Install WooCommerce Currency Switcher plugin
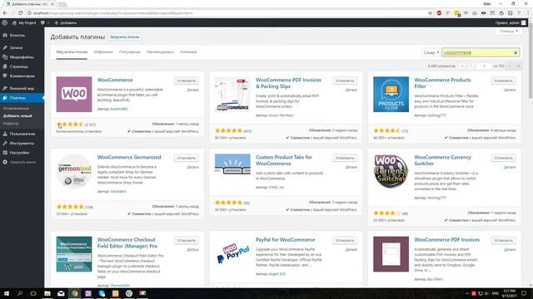Image resolution: width=533 pixels, height=299 pixels. coord(503,158)
